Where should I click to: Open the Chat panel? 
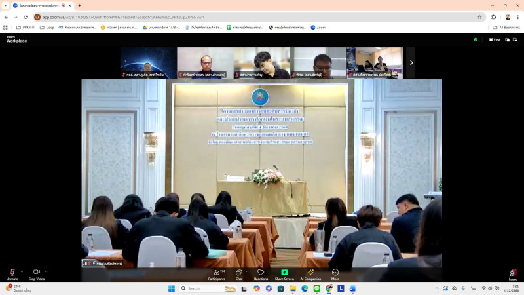point(239,273)
